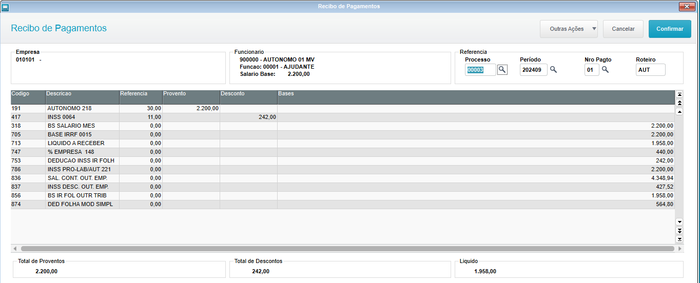
Task: Sort by Codigo column header
Action: pyautogui.click(x=28, y=97)
